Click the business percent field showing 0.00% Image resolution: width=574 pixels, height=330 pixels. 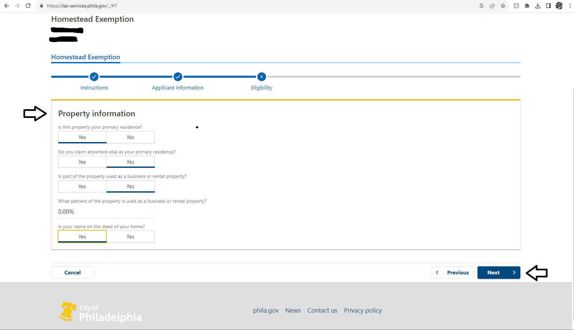107,212
